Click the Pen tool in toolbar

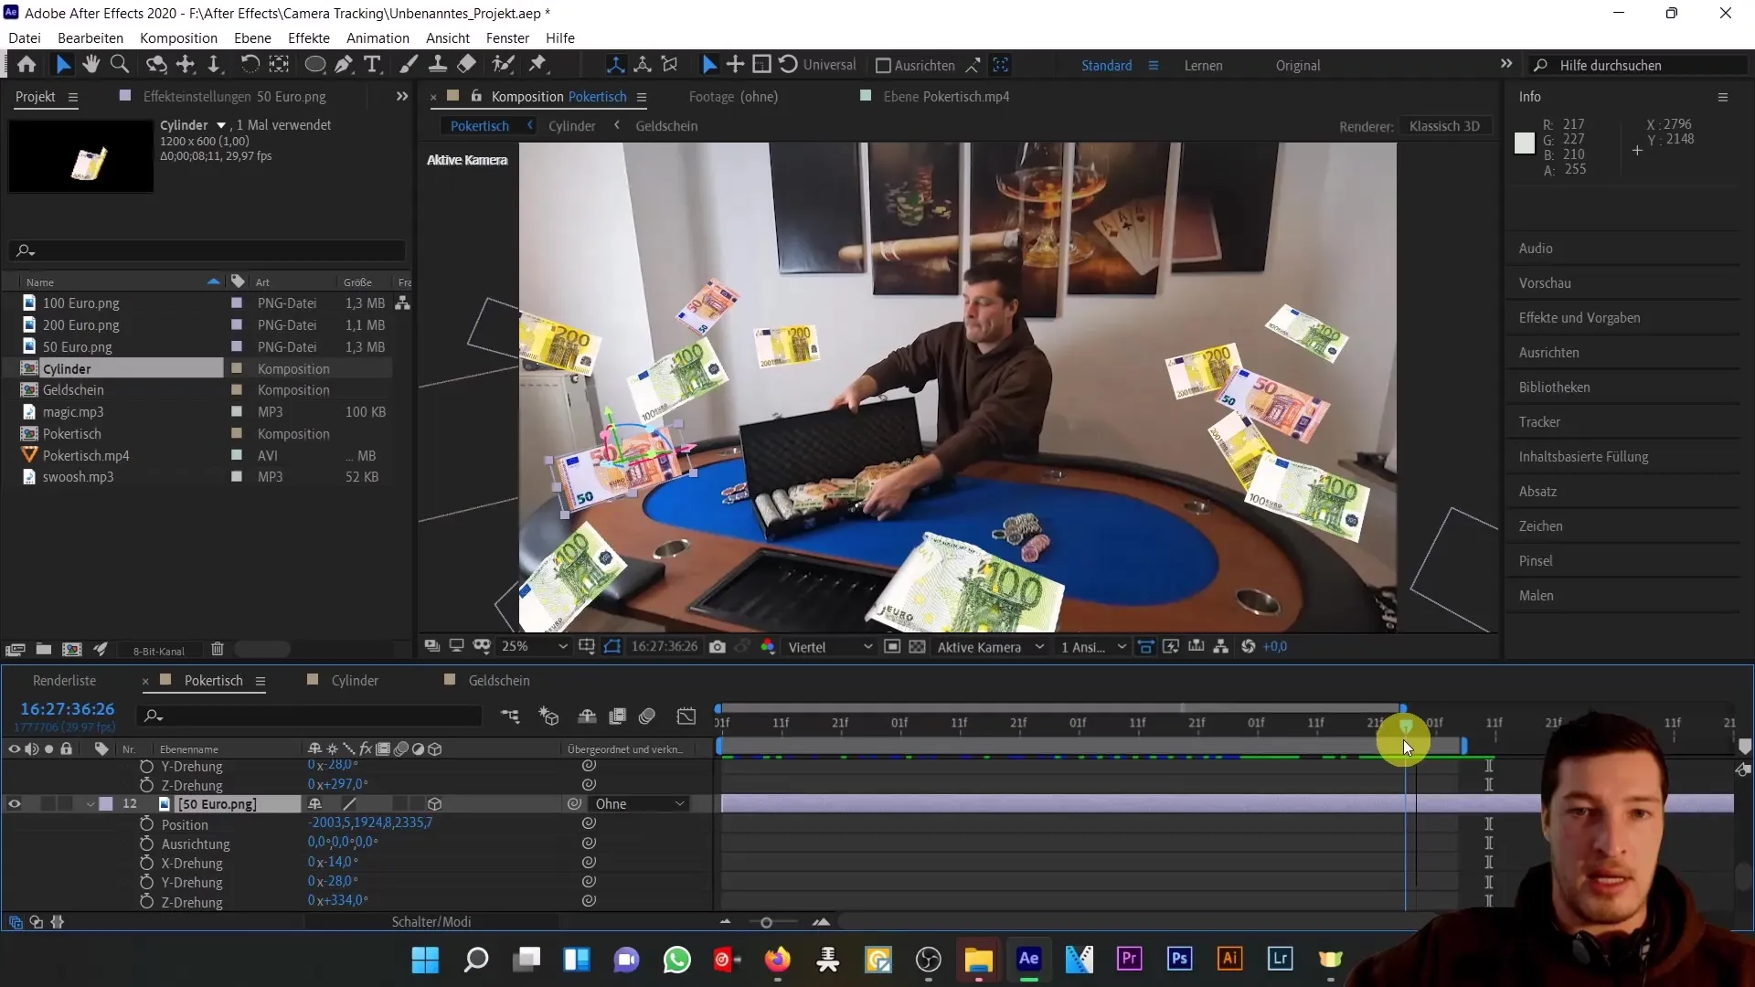(344, 64)
